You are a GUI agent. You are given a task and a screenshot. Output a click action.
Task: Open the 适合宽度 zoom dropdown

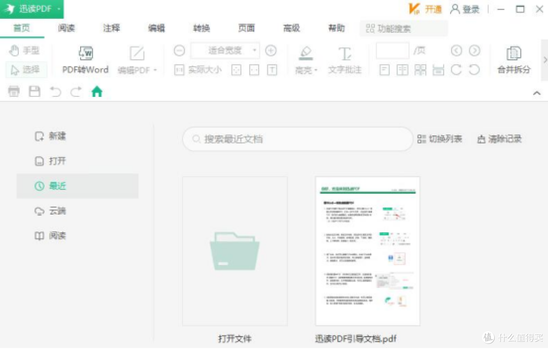(x=225, y=51)
